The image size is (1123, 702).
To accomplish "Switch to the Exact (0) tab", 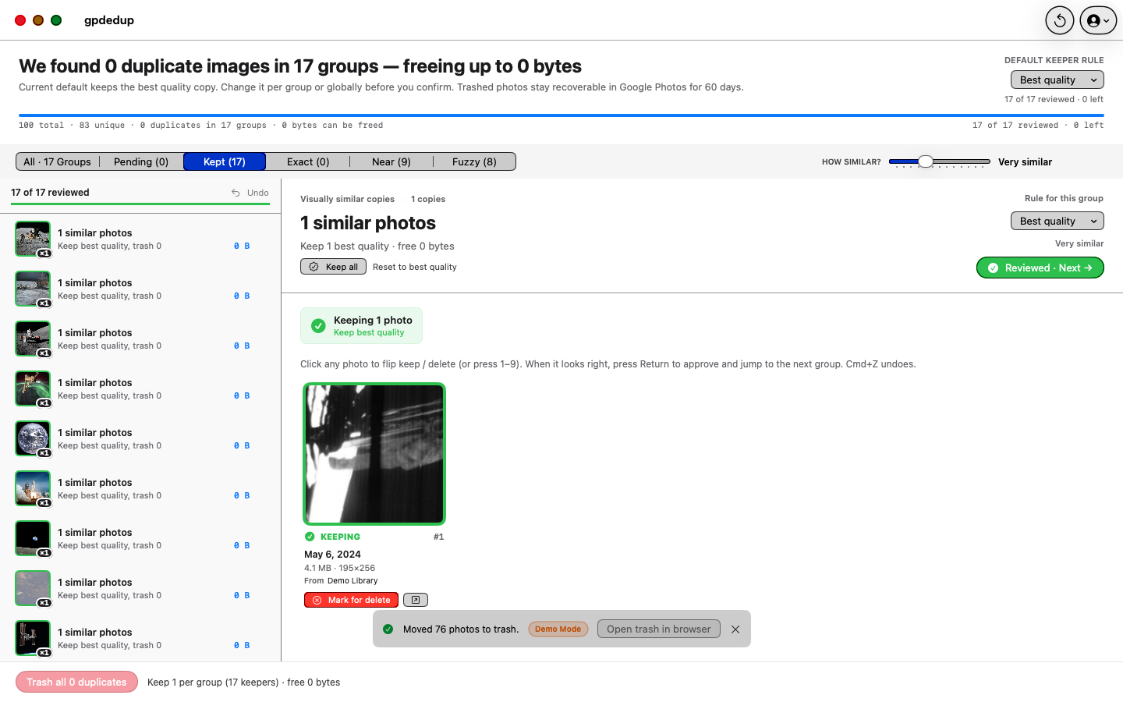I will pos(308,161).
